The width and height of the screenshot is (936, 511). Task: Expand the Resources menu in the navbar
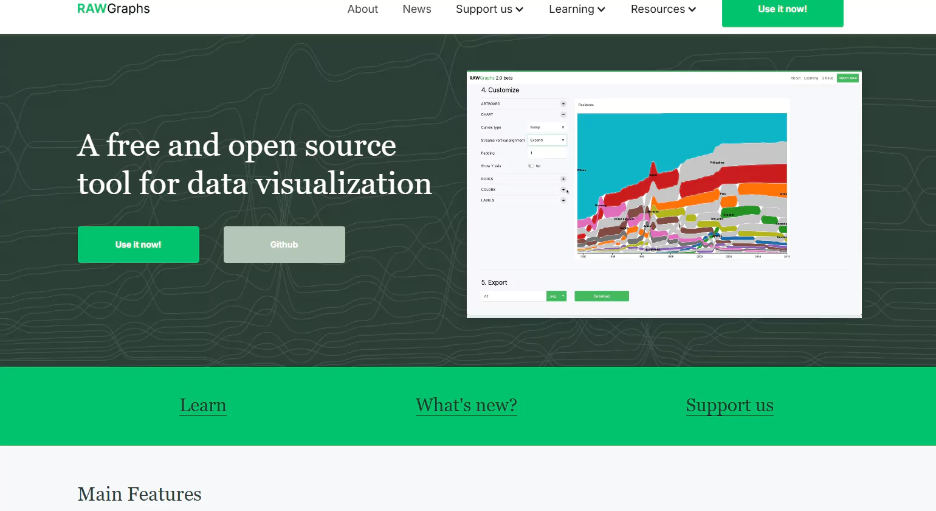coord(663,9)
